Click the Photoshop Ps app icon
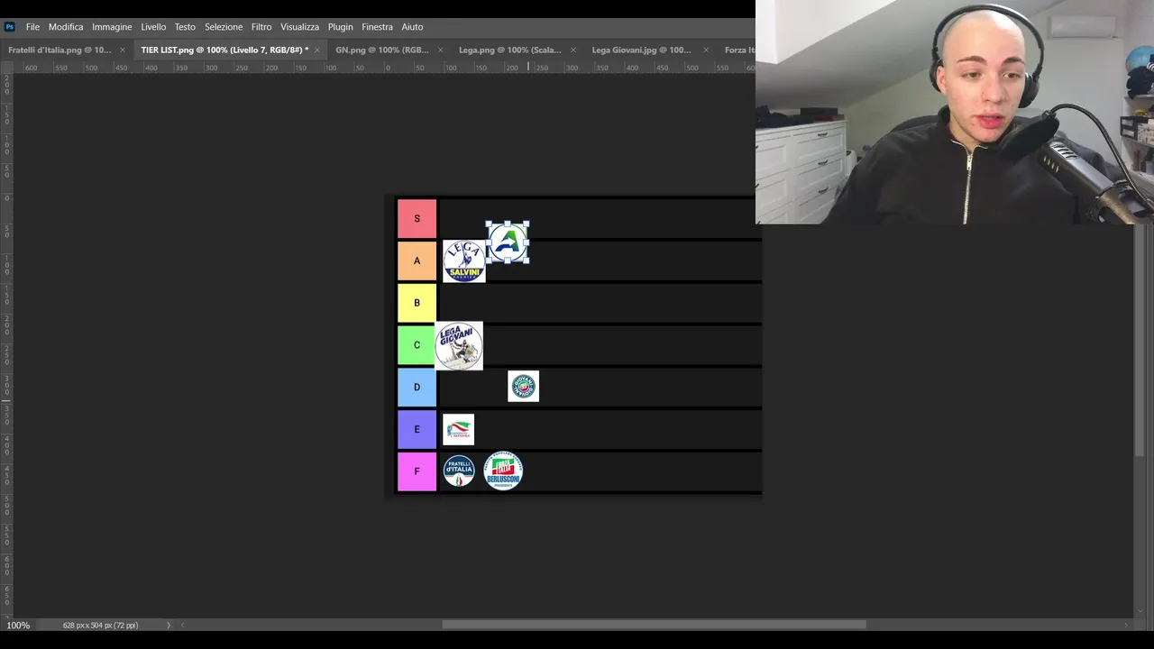Image resolution: width=1154 pixels, height=649 pixels. (x=10, y=27)
